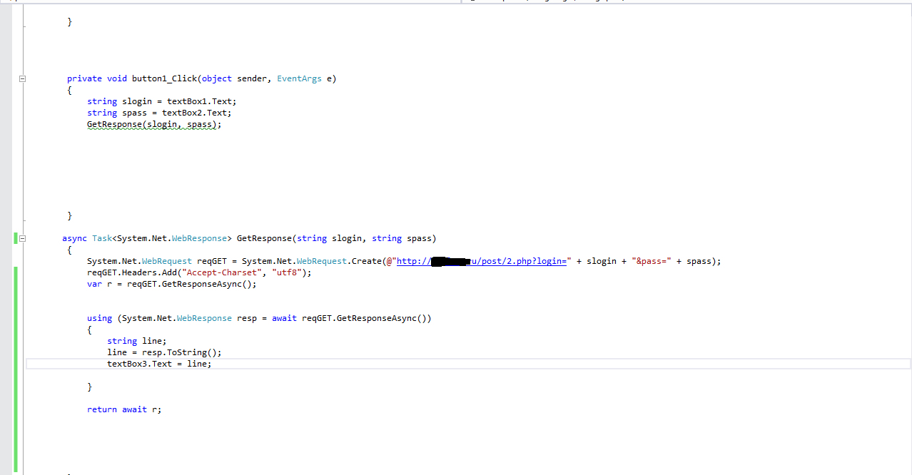
Task: Click the EventArgs type in button1_Click signature
Action: click(x=299, y=78)
